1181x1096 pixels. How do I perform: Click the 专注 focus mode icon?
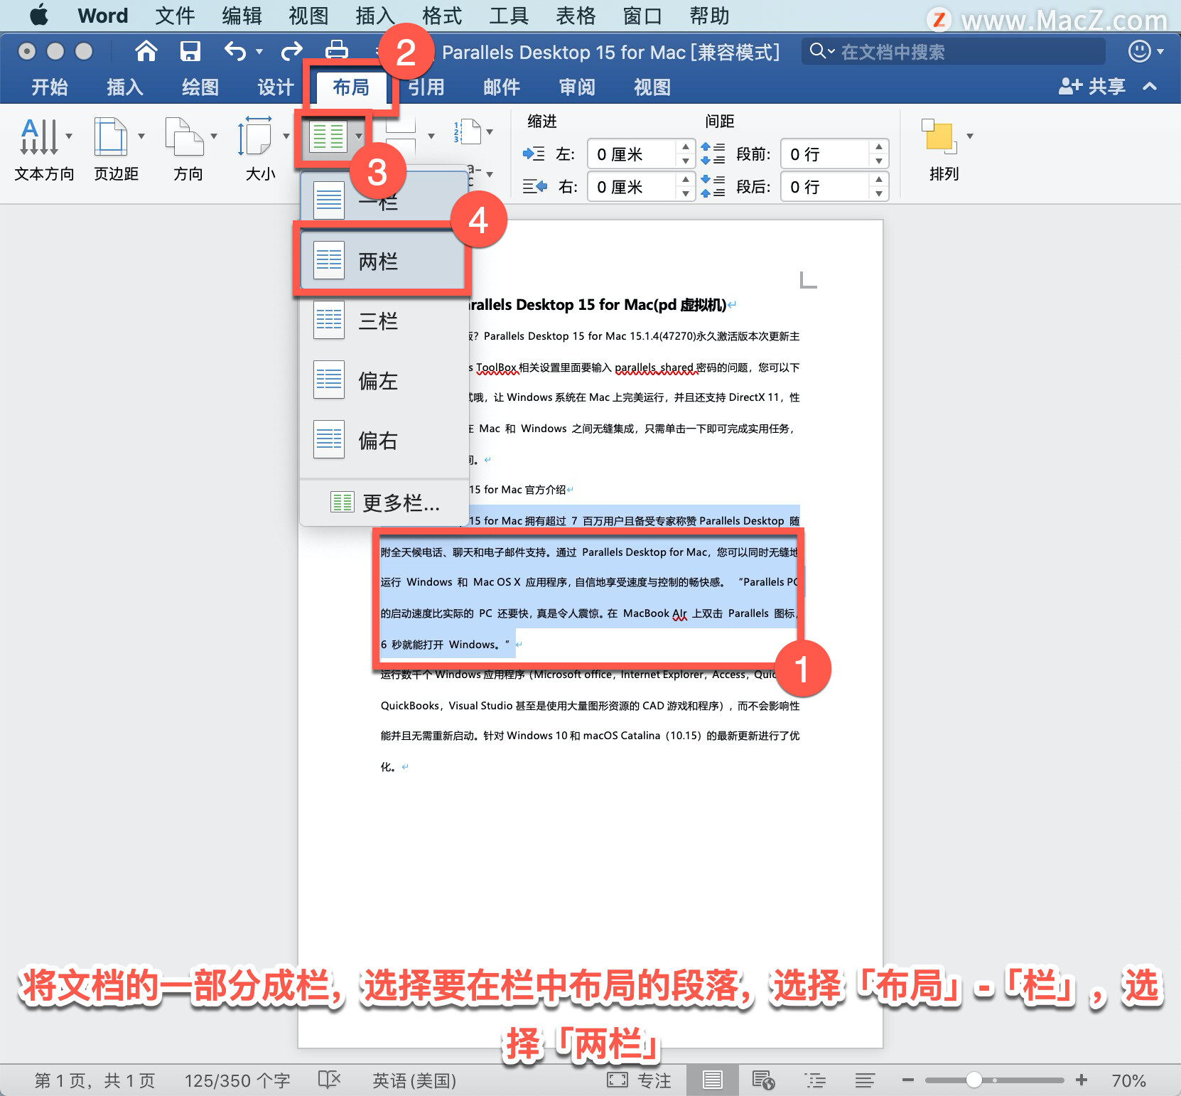[618, 1080]
